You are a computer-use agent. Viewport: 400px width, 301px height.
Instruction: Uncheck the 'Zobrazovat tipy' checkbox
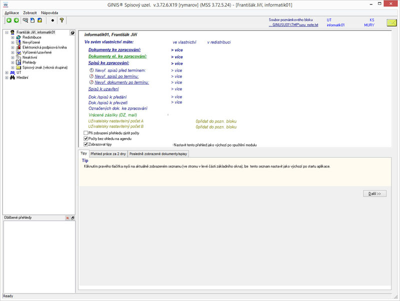pyautogui.click(x=85, y=144)
